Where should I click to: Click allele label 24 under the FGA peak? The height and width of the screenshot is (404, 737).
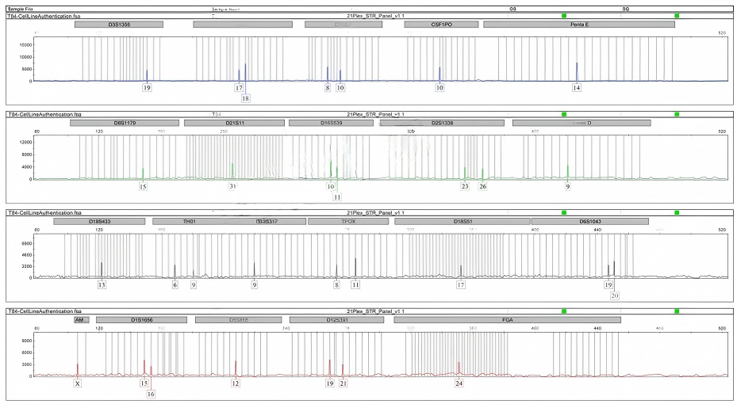[x=459, y=383]
